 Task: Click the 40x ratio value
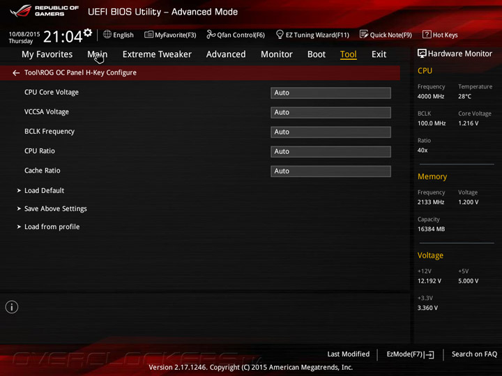(423, 150)
